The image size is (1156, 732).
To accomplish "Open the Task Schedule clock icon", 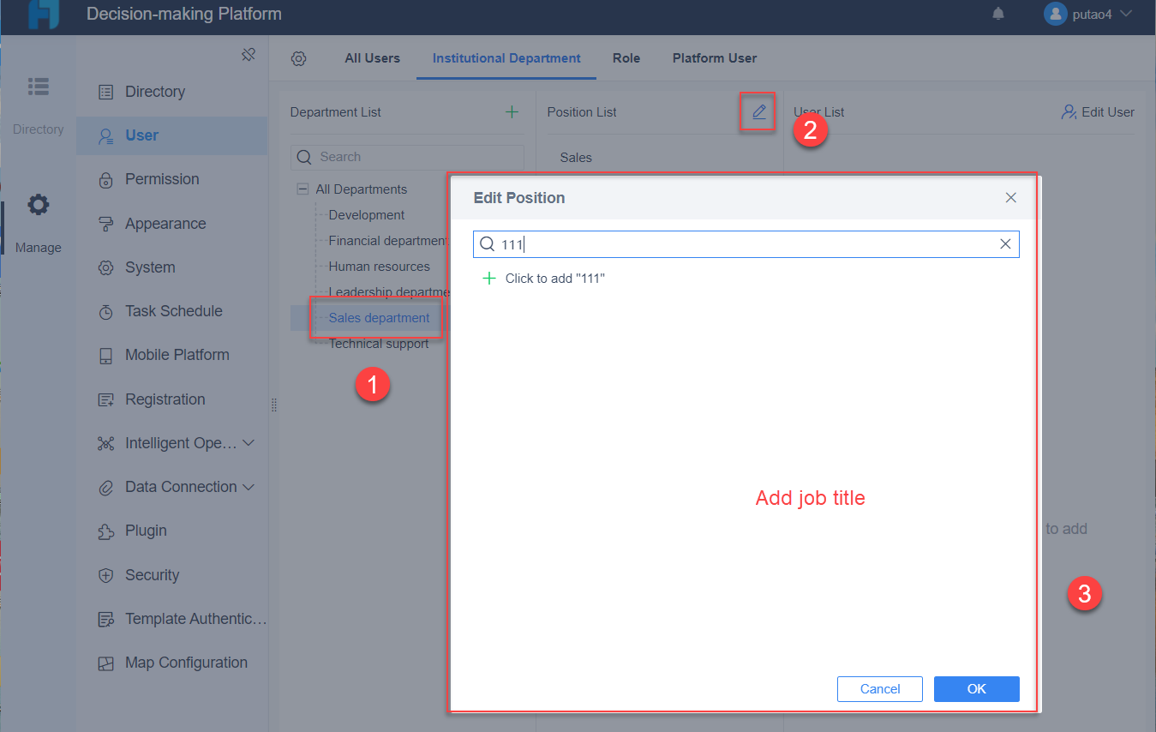I will click(105, 311).
